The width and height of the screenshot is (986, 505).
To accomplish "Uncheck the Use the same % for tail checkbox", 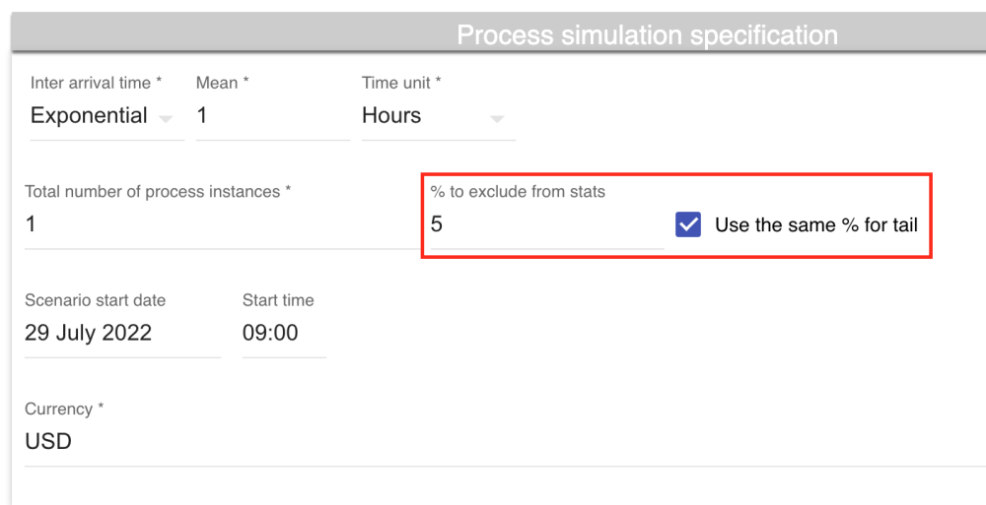I will point(688,224).
